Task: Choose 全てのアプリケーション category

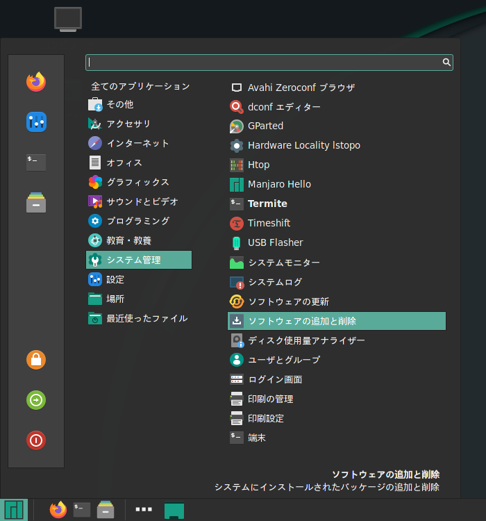Action: coord(140,86)
